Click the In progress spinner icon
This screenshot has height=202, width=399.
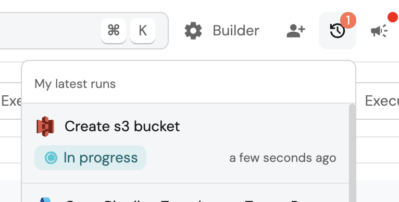(x=51, y=158)
